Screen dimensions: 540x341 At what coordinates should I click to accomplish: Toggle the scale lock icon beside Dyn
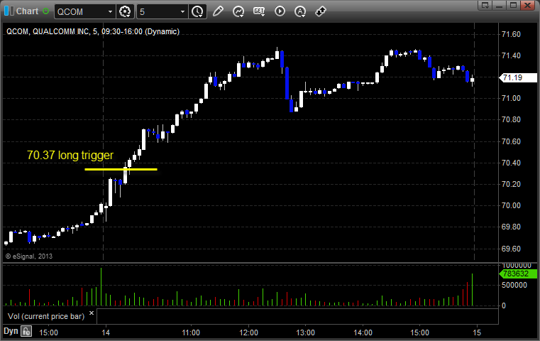(26, 331)
